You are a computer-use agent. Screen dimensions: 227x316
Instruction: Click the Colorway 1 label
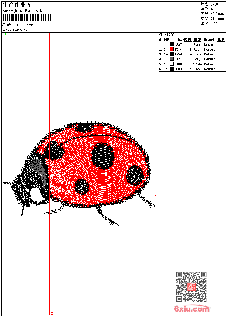[21, 30]
